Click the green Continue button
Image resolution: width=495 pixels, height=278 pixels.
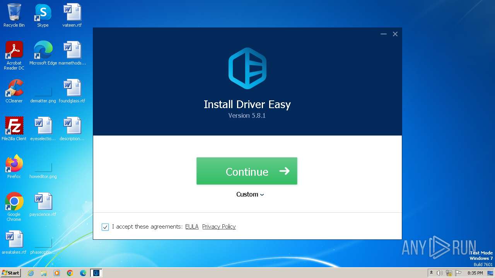coord(247,171)
